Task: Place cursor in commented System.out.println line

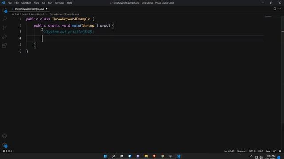Action: [x=68, y=32]
